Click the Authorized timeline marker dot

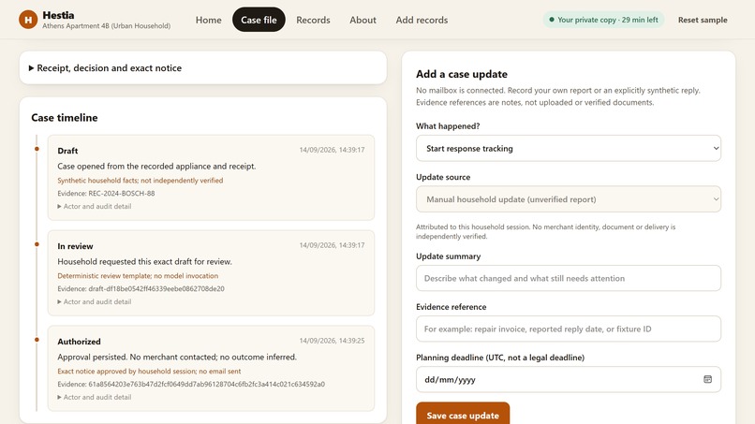click(x=37, y=340)
